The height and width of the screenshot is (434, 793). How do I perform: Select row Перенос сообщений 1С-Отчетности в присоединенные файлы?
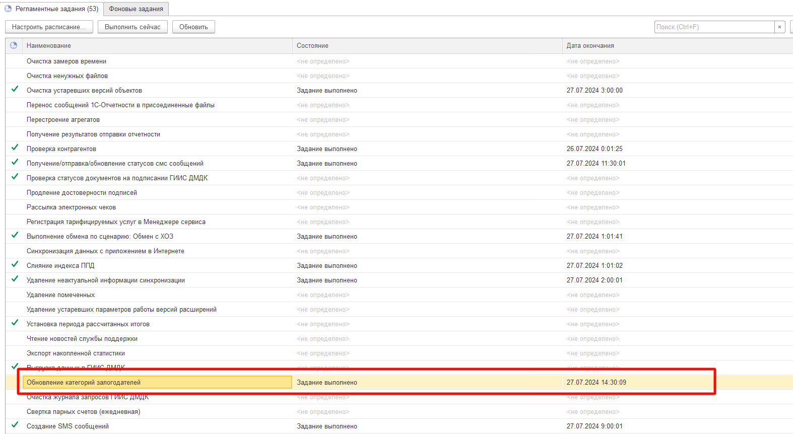tap(399, 105)
